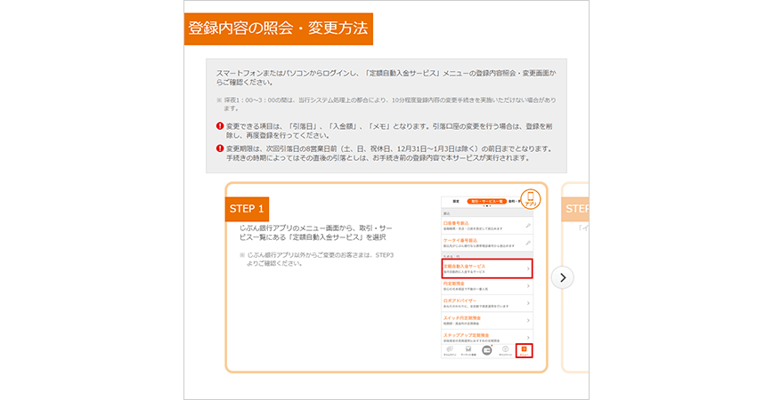The width and height of the screenshot is (773, 400).
Task: Click the first red exclamation warning icon
Action: tap(220, 126)
